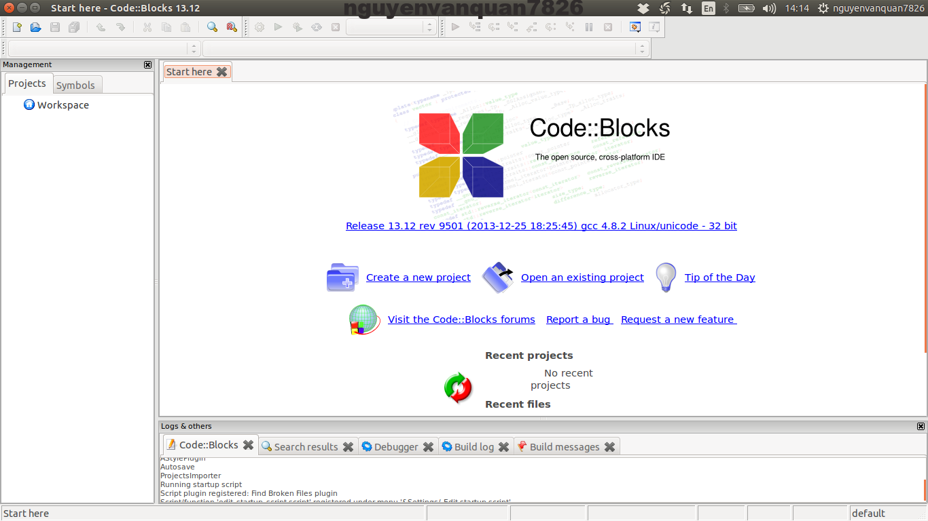Select the Workspace tree item
The width and height of the screenshot is (928, 521).
tap(56, 104)
